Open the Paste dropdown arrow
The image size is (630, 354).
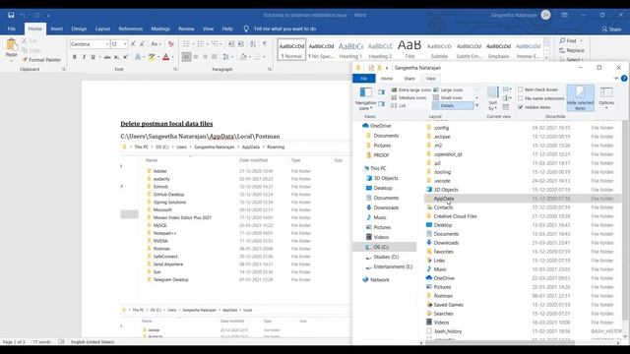point(12,61)
